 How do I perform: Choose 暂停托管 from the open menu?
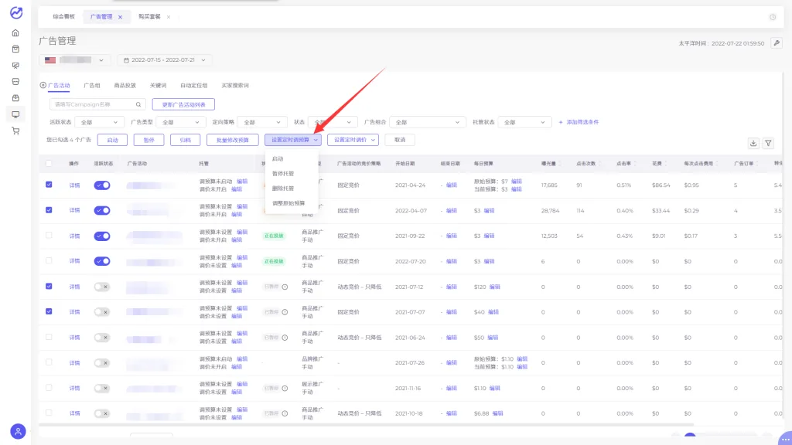click(283, 174)
